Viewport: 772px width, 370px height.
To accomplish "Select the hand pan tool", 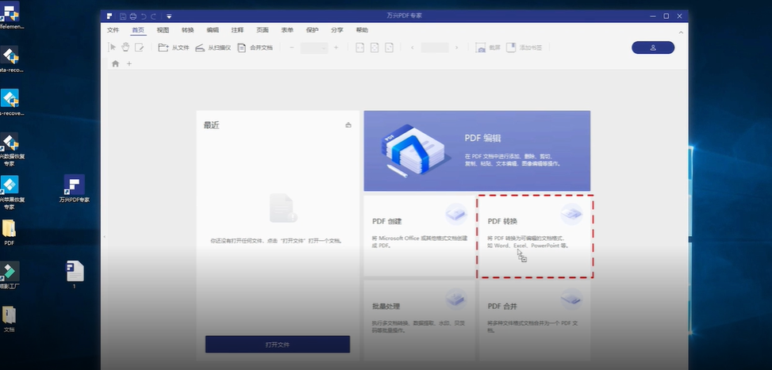I will pyautogui.click(x=125, y=48).
